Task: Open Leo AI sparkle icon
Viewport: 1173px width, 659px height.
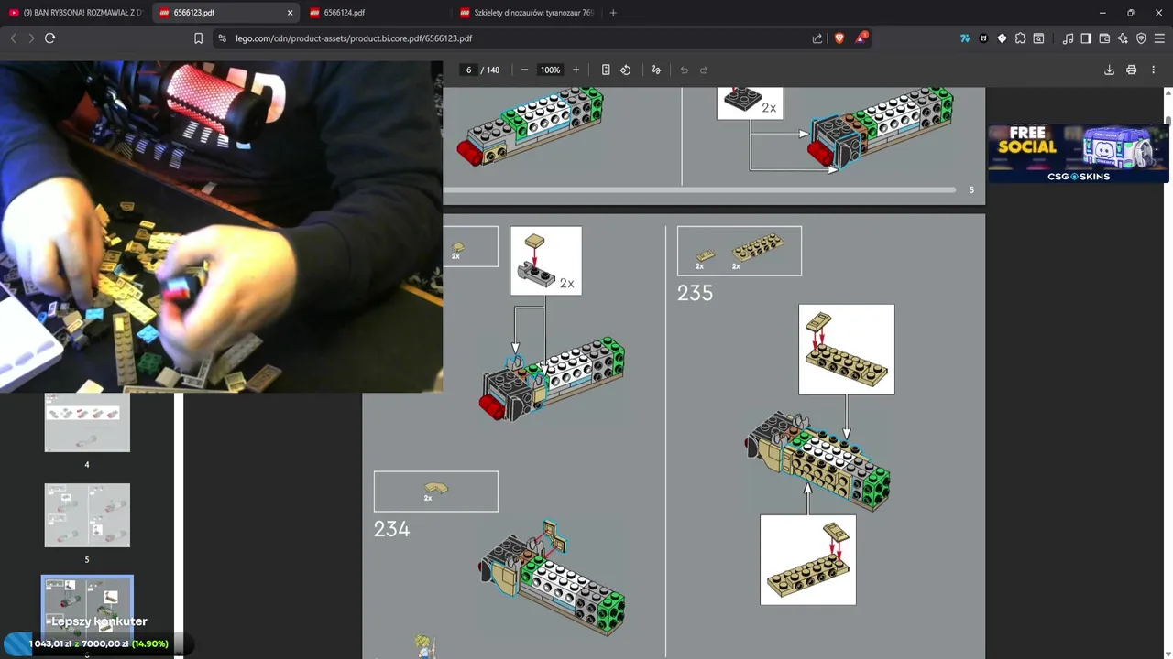Action: pos(1123,38)
